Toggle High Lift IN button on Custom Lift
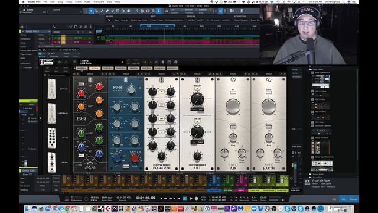This screenshot has height=213, width=378. pyautogui.click(x=197, y=88)
